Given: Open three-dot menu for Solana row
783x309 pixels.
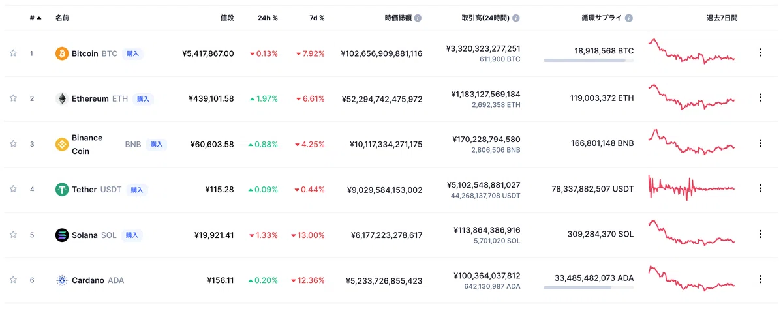Looking at the screenshot, I should pos(760,235).
